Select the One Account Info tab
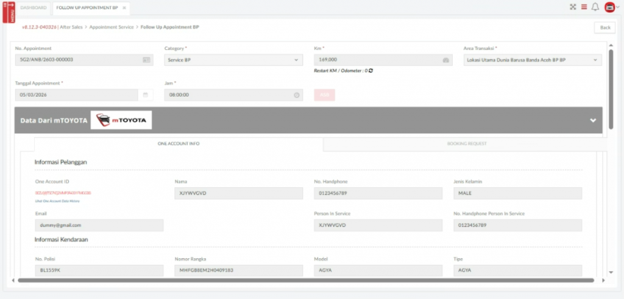 [x=179, y=144]
